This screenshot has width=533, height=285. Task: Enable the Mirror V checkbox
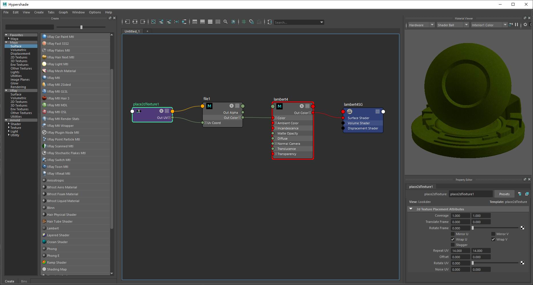point(493,234)
